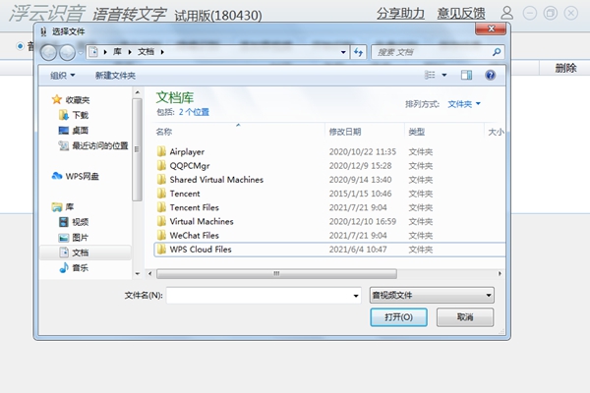Image resolution: width=590 pixels, height=393 pixels.
Task: Open view options dropdown arrow
Action: [444, 75]
